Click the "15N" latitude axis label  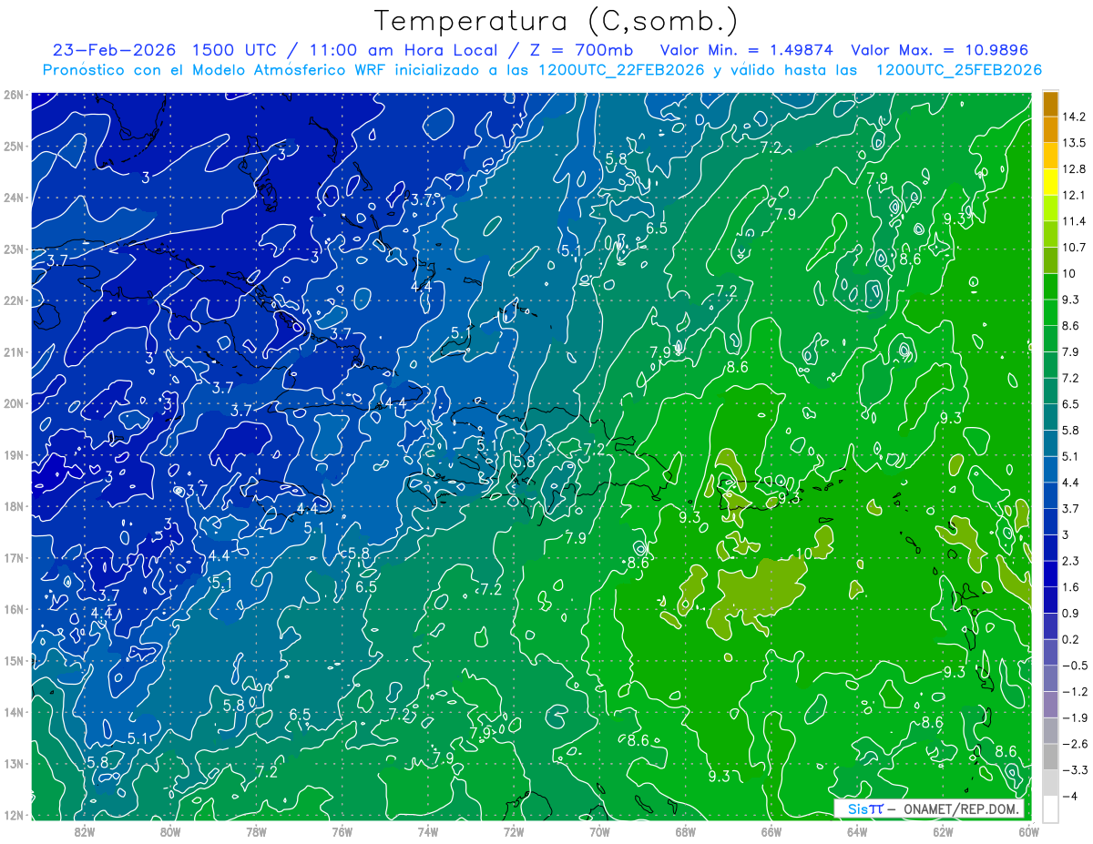click(14, 661)
